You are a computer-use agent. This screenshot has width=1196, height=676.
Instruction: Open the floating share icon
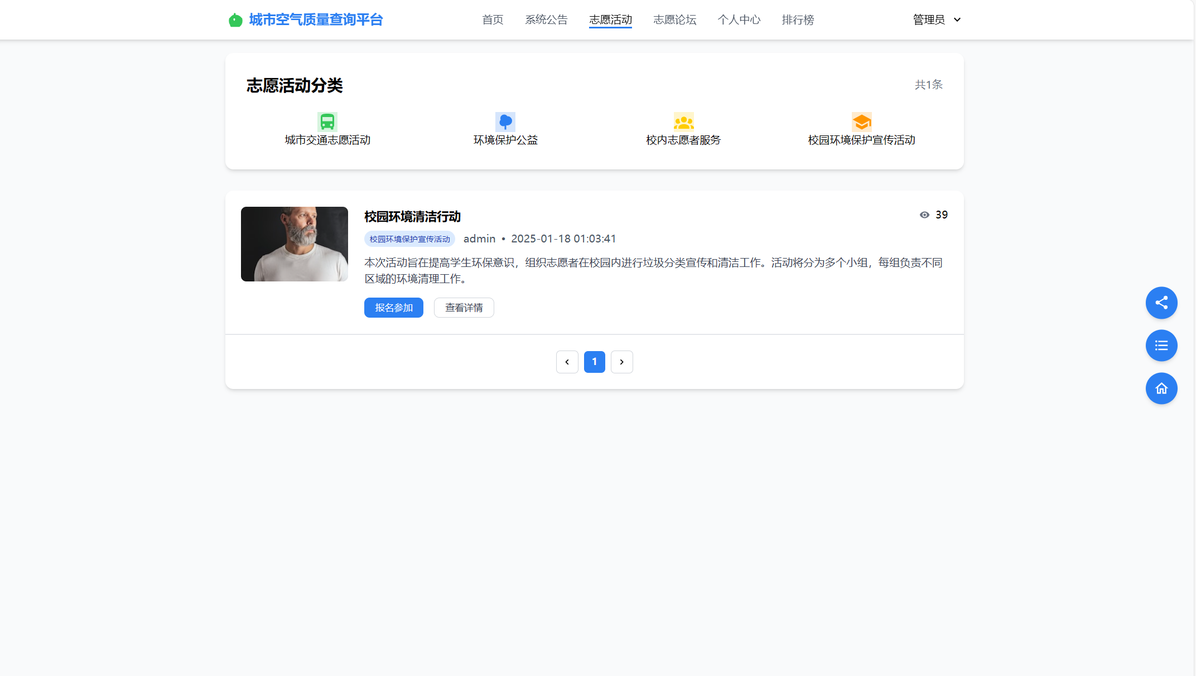tap(1161, 303)
